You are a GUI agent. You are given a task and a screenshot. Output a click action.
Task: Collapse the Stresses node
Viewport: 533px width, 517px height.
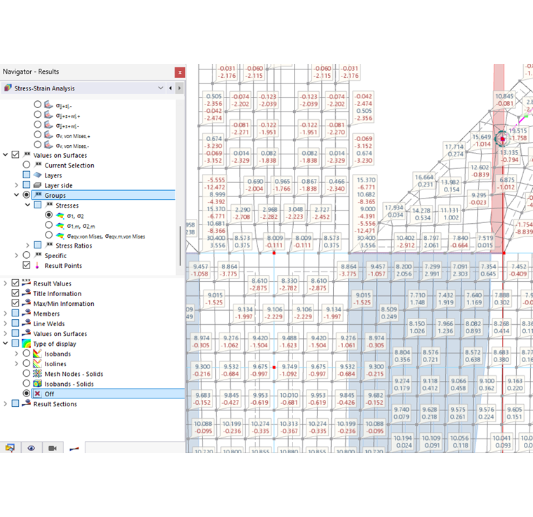[x=28, y=205]
